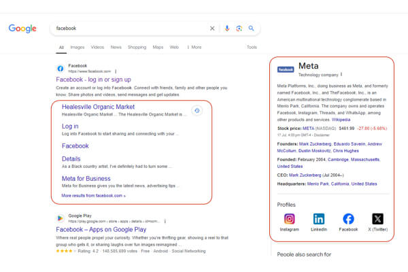This screenshot has width=408, height=272.
Task: Click More results from facebook.com
Action: click(x=93, y=196)
